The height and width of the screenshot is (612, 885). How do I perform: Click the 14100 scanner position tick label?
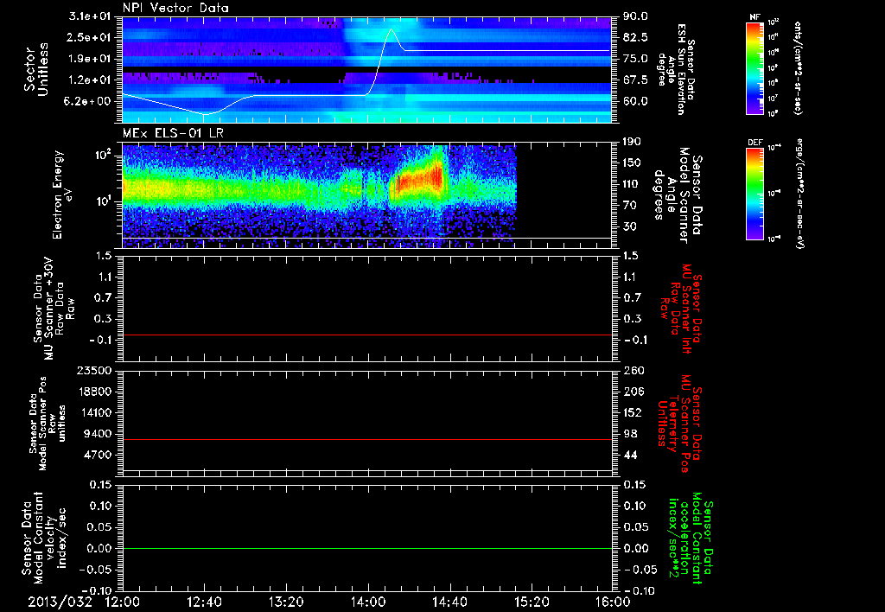[93, 412]
